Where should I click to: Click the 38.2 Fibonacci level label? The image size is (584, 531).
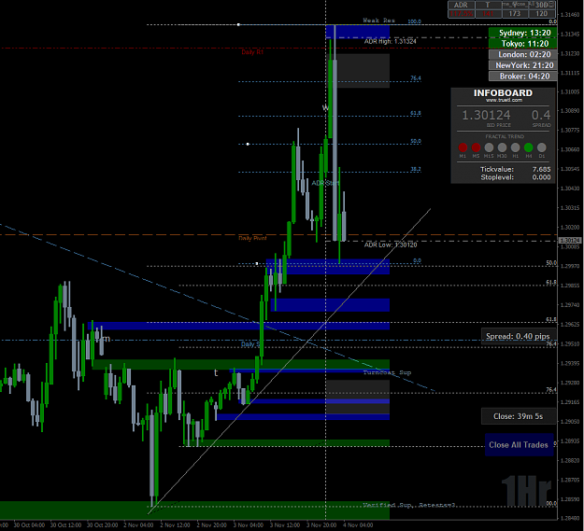click(416, 169)
